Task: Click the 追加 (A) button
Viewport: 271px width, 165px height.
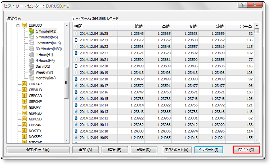Action: click(85, 150)
